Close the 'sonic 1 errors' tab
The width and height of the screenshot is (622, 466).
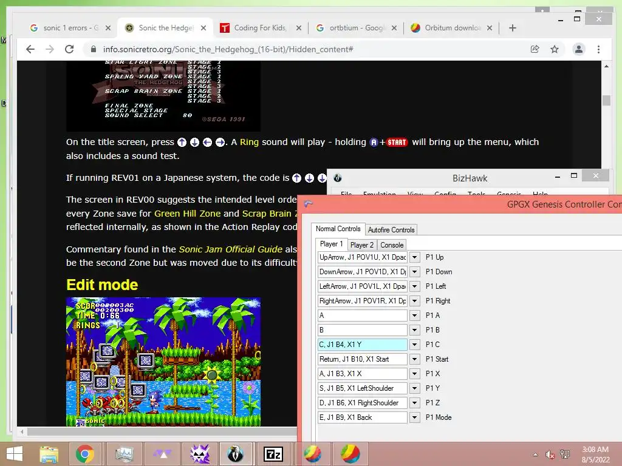[108, 28]
